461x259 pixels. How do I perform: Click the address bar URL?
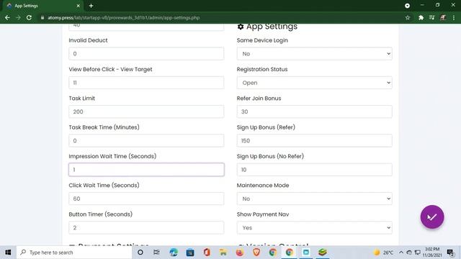click(x=123, y=17)
